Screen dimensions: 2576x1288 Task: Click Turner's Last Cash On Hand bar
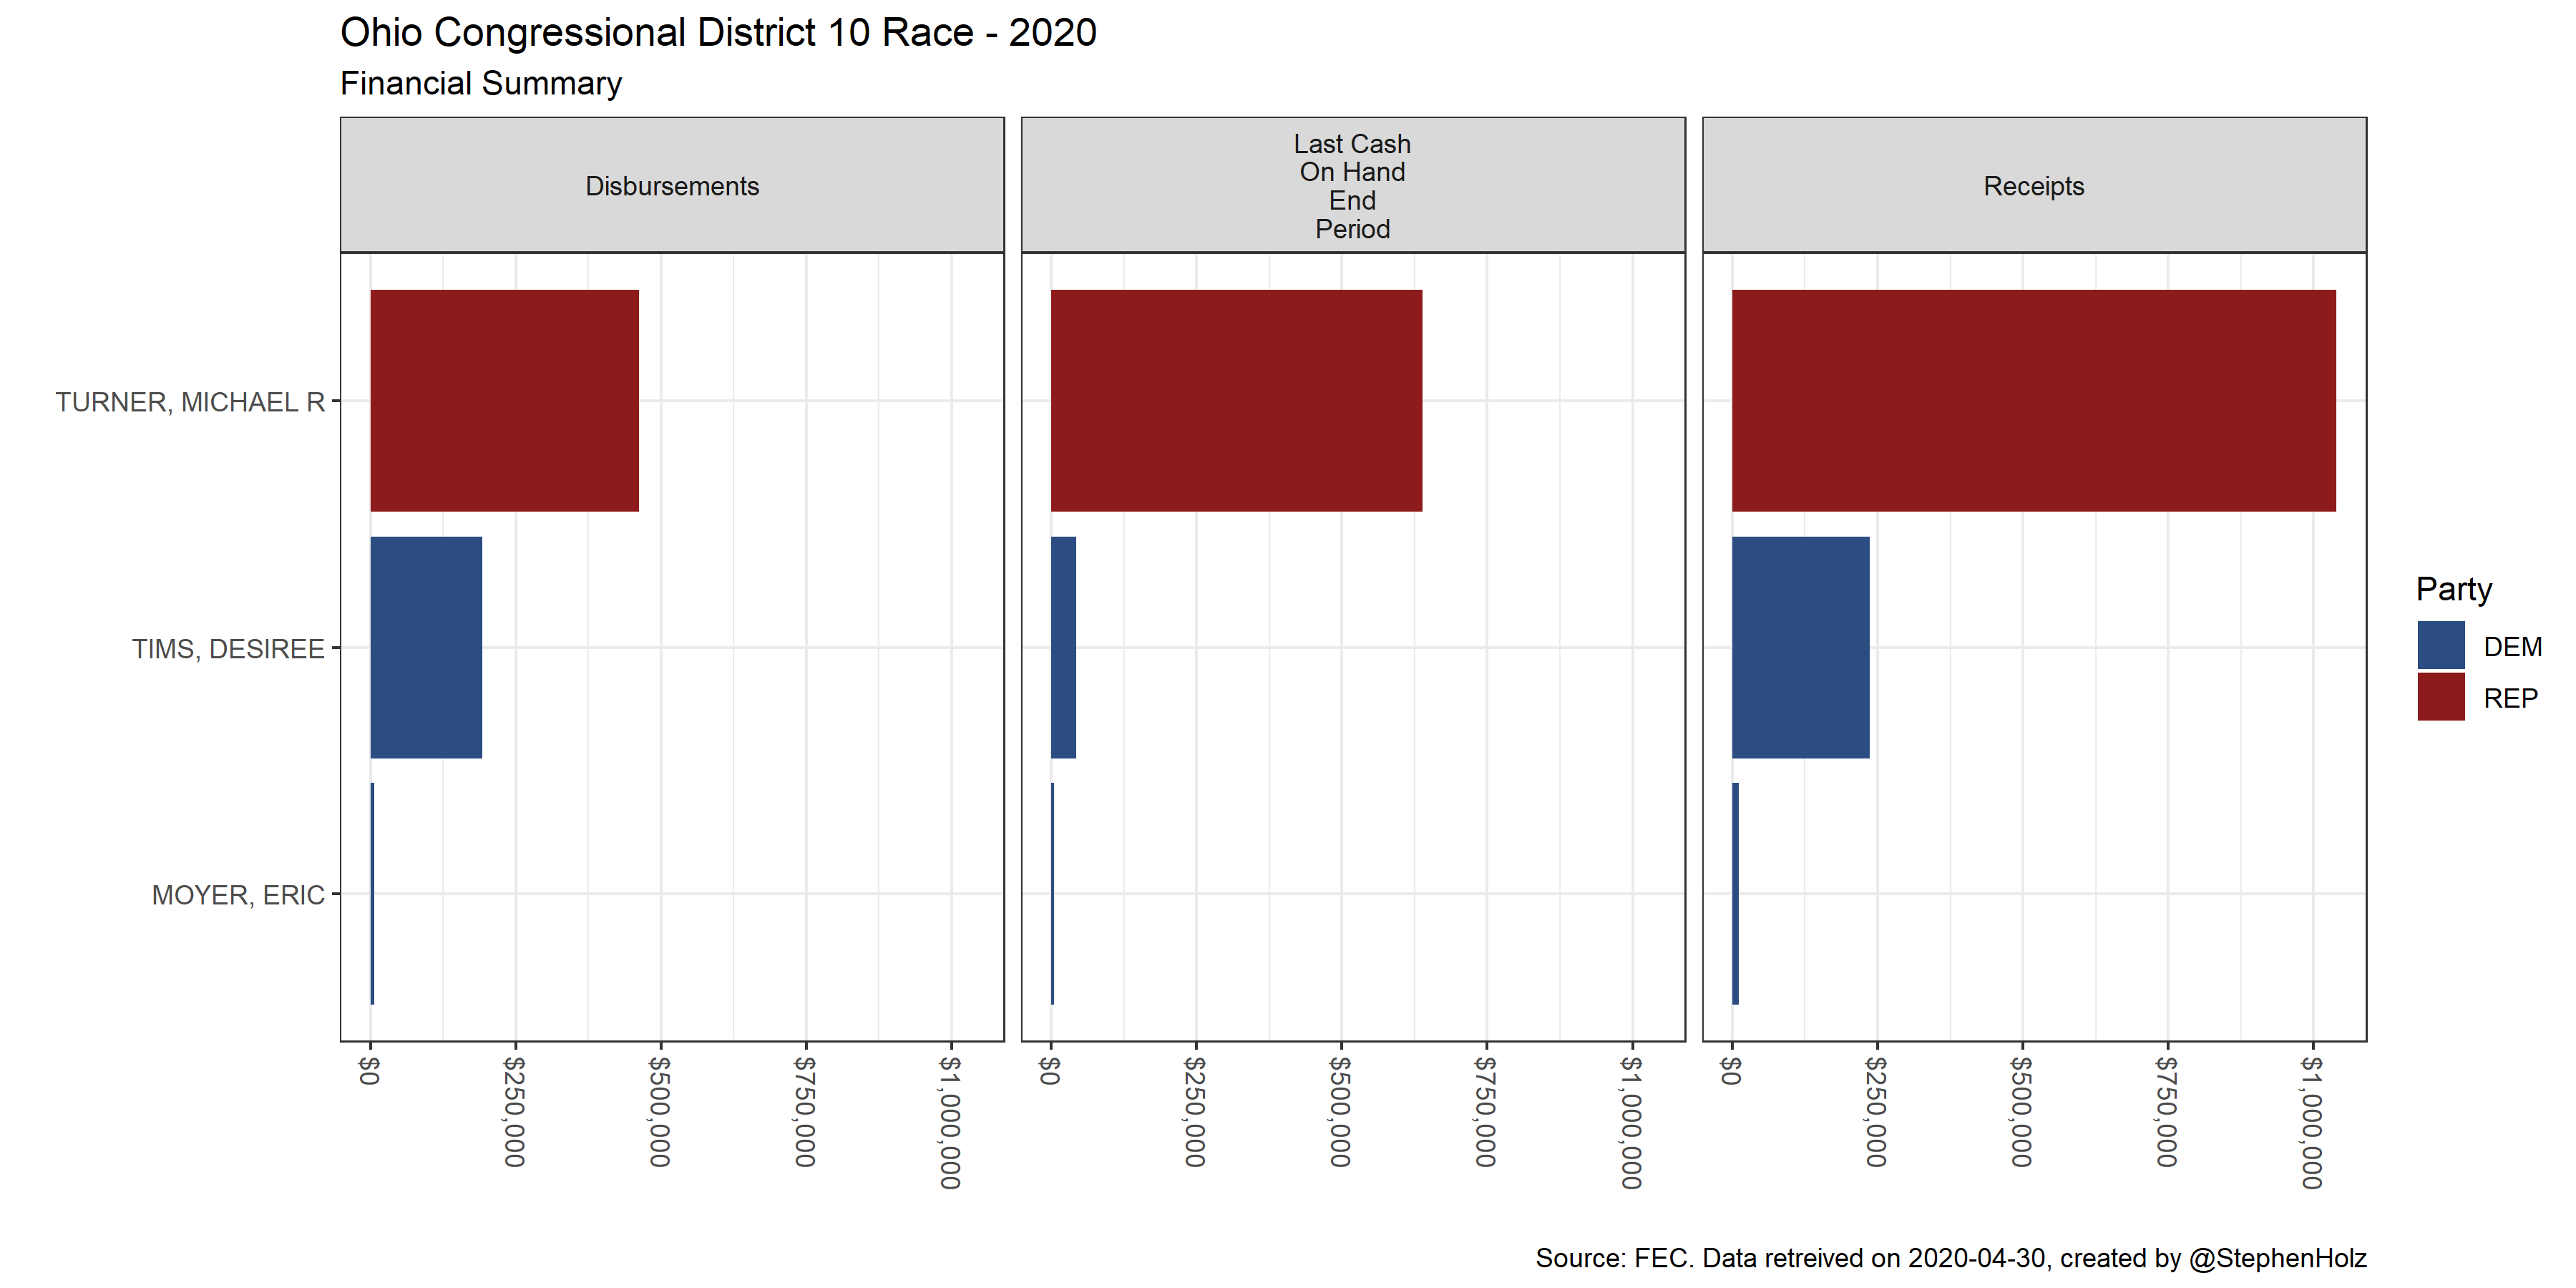click(1236, 400)
